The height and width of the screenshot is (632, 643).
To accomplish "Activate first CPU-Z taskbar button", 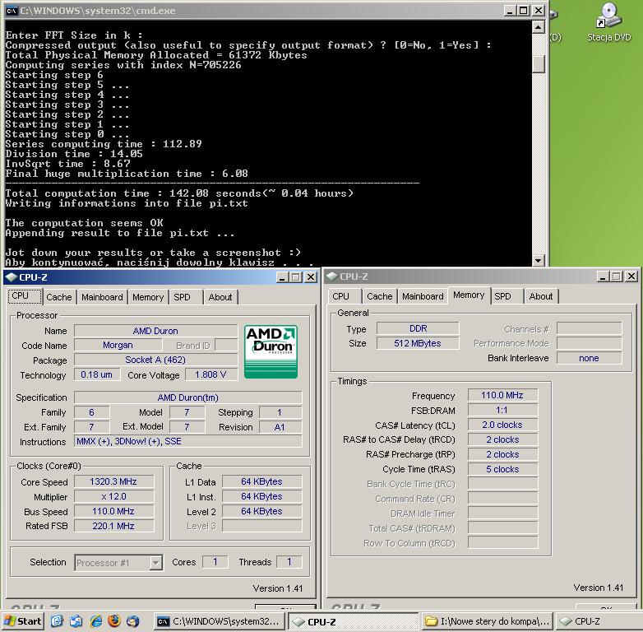I will (x=353, y=621).
